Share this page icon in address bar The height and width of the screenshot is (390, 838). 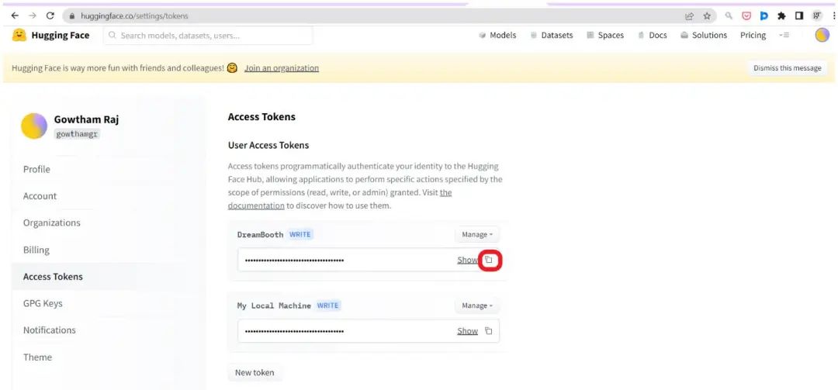[690, 16]
